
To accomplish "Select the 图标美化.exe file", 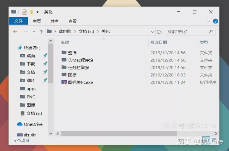I will click(80, 82).
